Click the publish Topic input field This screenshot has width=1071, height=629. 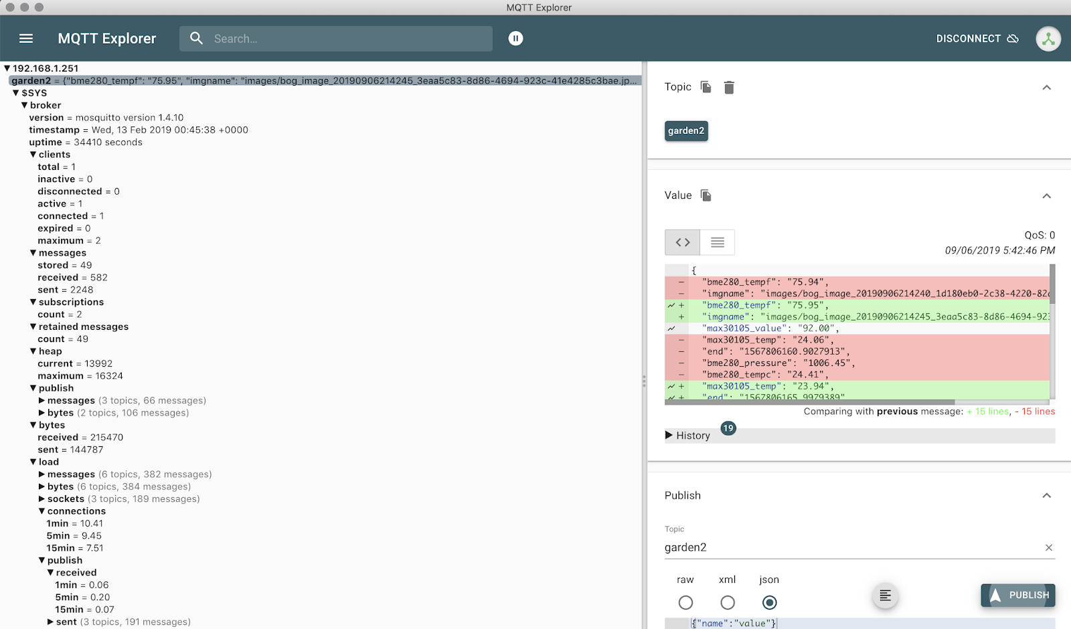[x=851, y=547]
